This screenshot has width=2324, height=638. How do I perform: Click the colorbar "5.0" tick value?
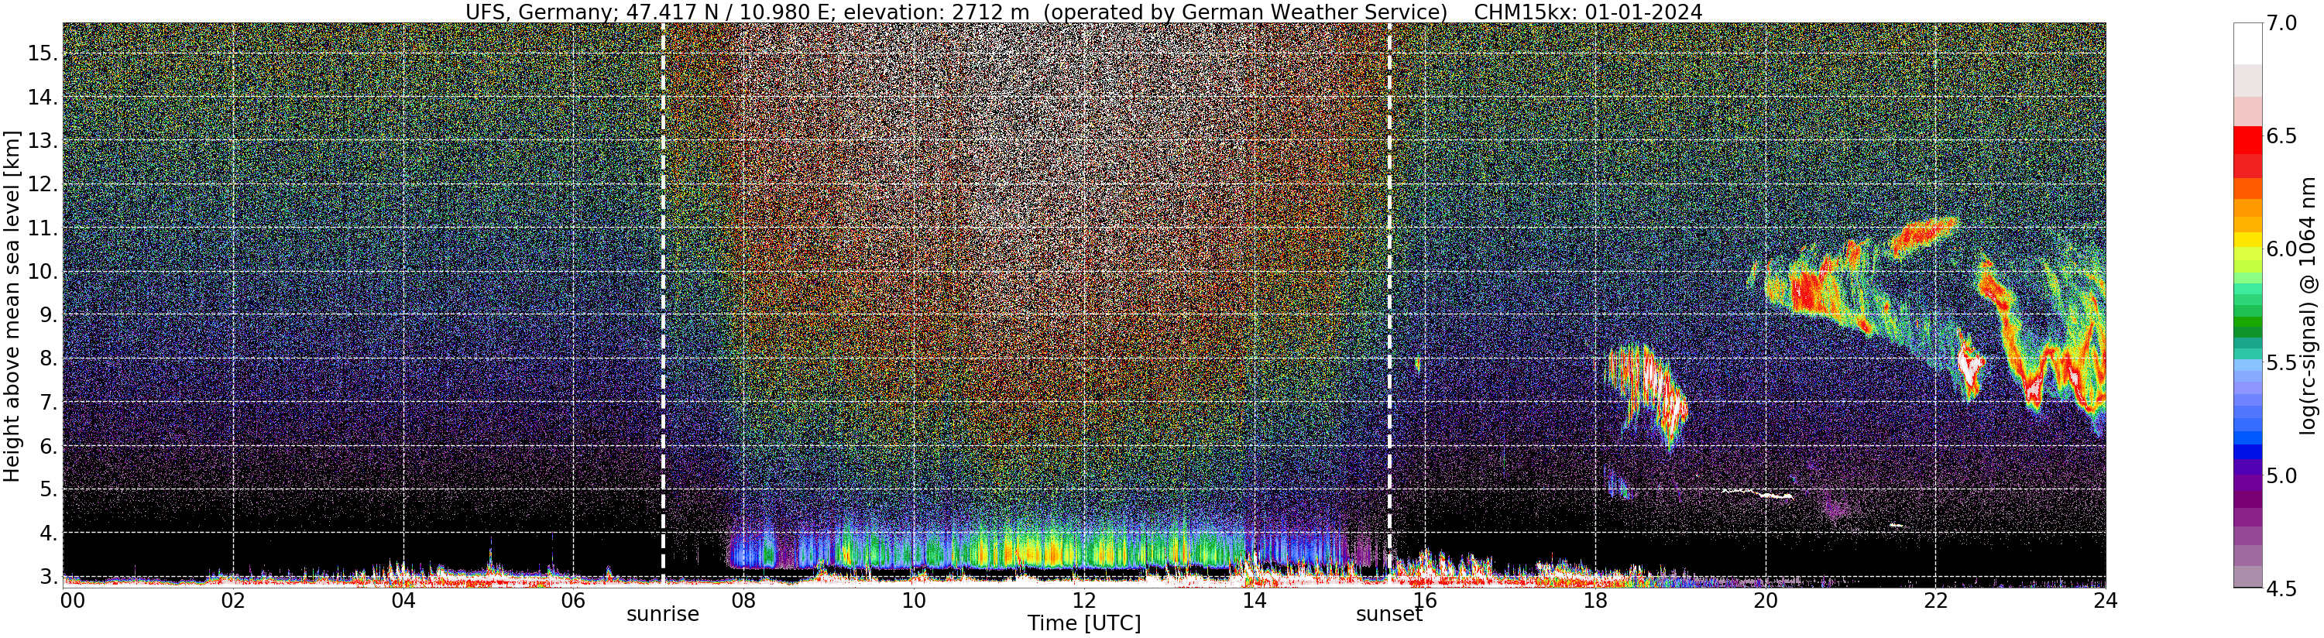[2281, 475]
